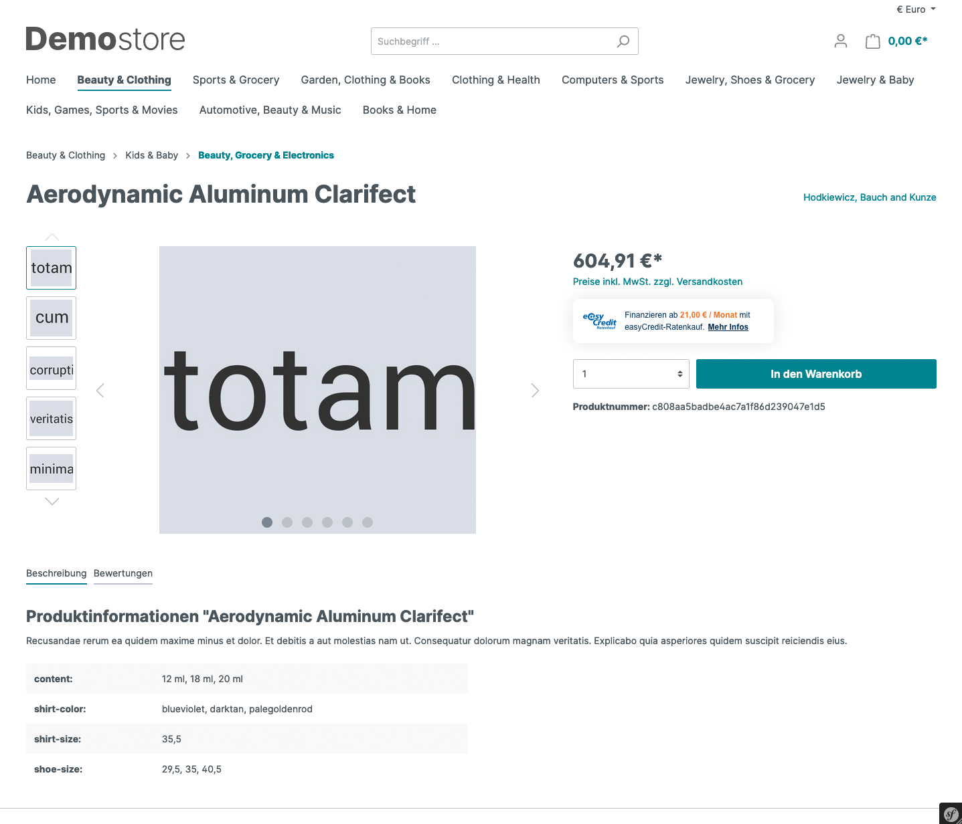Open Sports & Grocery category menu
This screenshot has height=824, width=962.
tap(236, 80)
